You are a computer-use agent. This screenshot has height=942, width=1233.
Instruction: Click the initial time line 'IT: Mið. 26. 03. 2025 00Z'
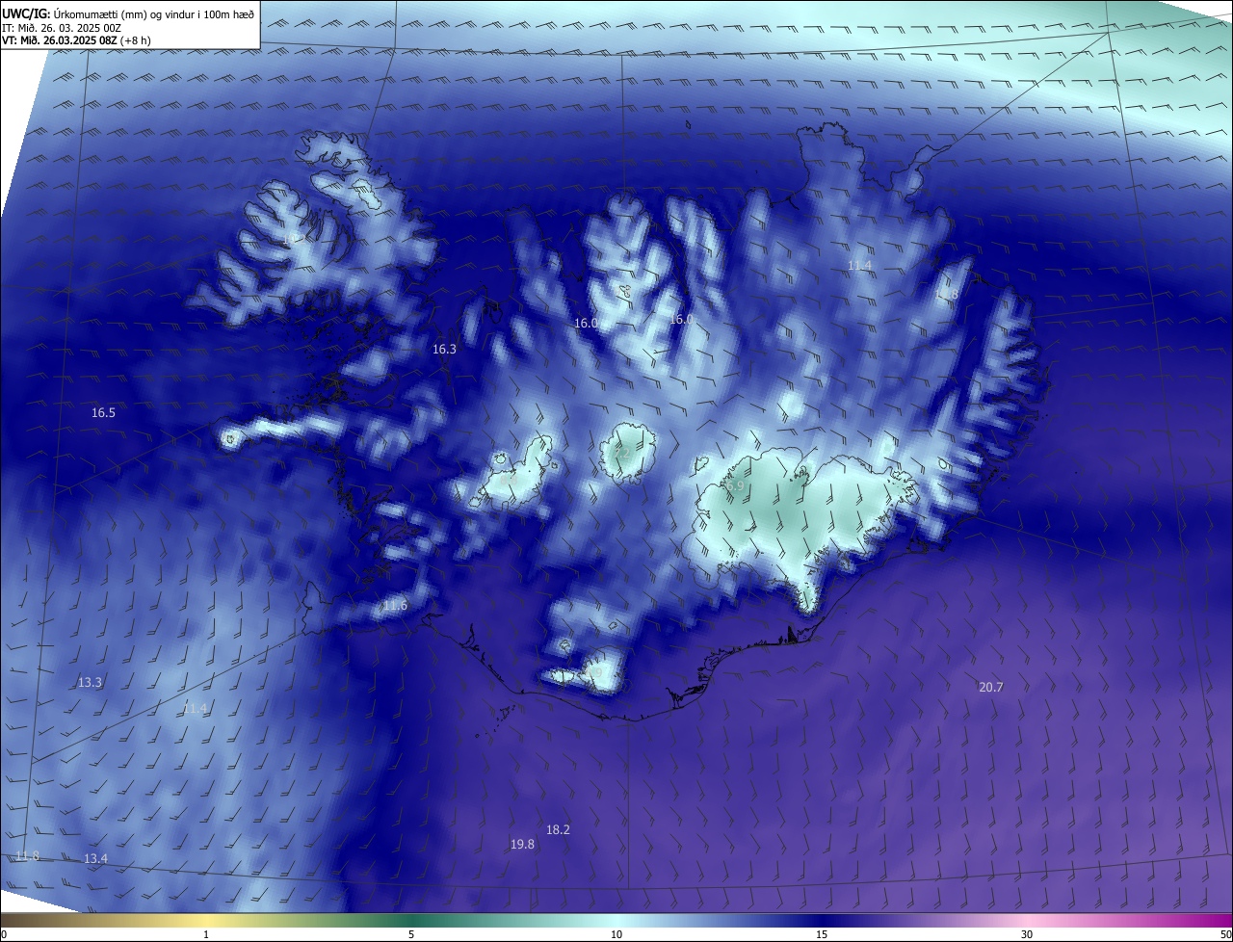pos(61,28)
